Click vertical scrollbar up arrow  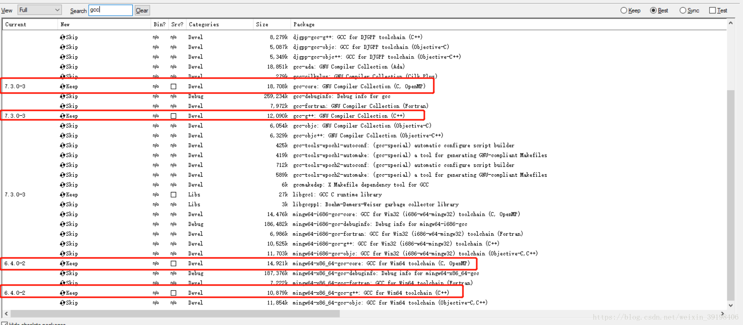pos(731,23)
